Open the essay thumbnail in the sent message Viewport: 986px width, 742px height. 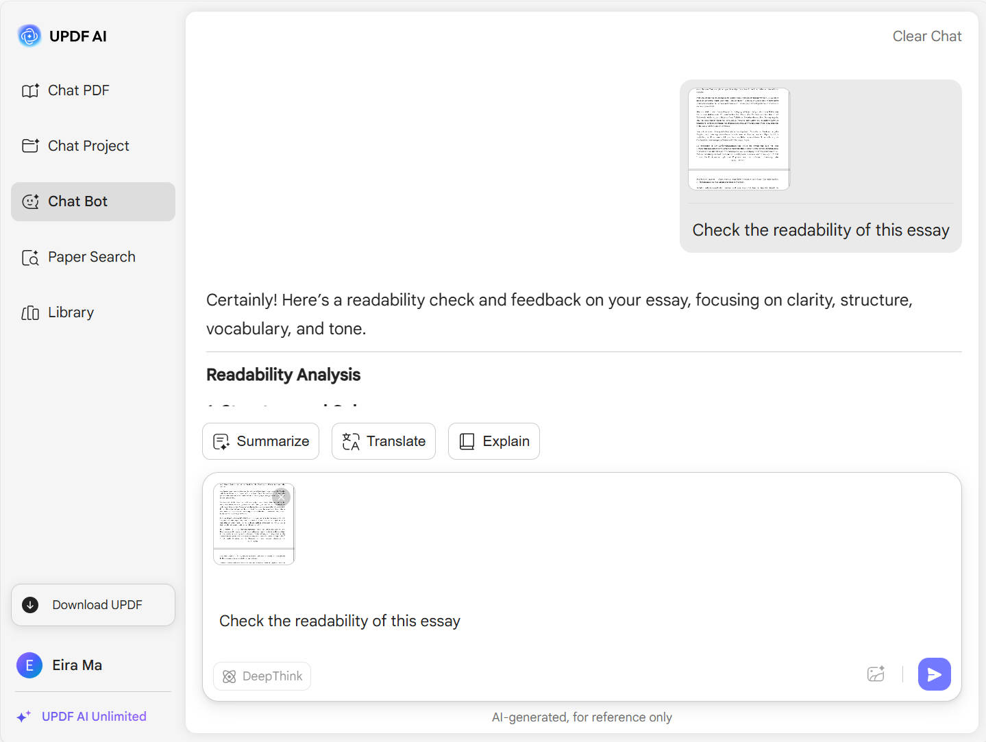pyautogui.click(x=739, y=138)
